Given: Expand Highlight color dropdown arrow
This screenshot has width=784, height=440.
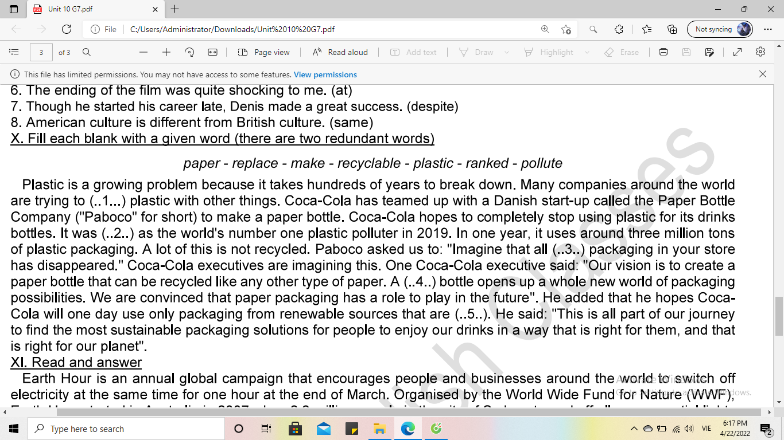Looking at the screenshot, I should click(587, 52).
